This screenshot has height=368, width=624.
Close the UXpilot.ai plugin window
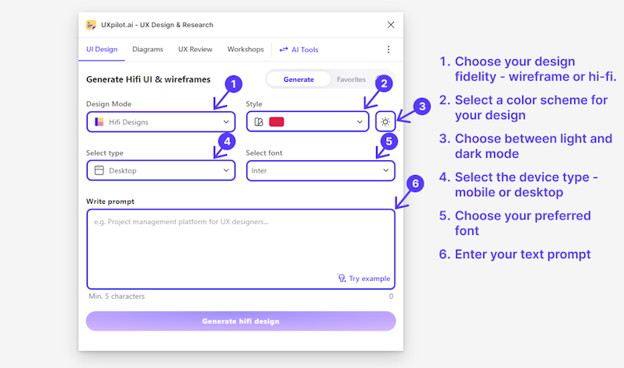391,25
